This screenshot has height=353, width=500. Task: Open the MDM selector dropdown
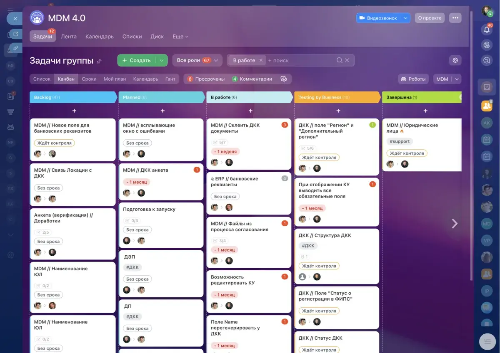447,79
